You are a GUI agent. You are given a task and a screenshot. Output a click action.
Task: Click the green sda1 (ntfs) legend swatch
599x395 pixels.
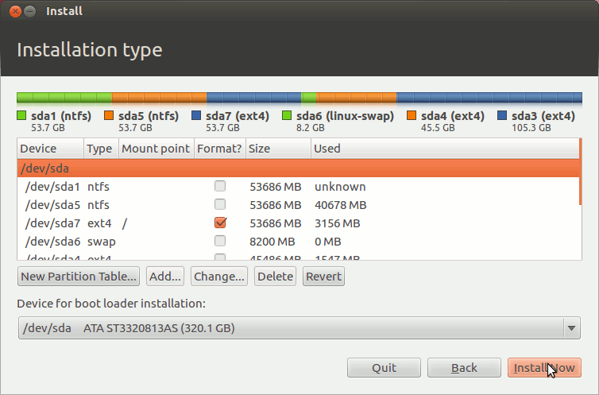[x=22, y=116]
